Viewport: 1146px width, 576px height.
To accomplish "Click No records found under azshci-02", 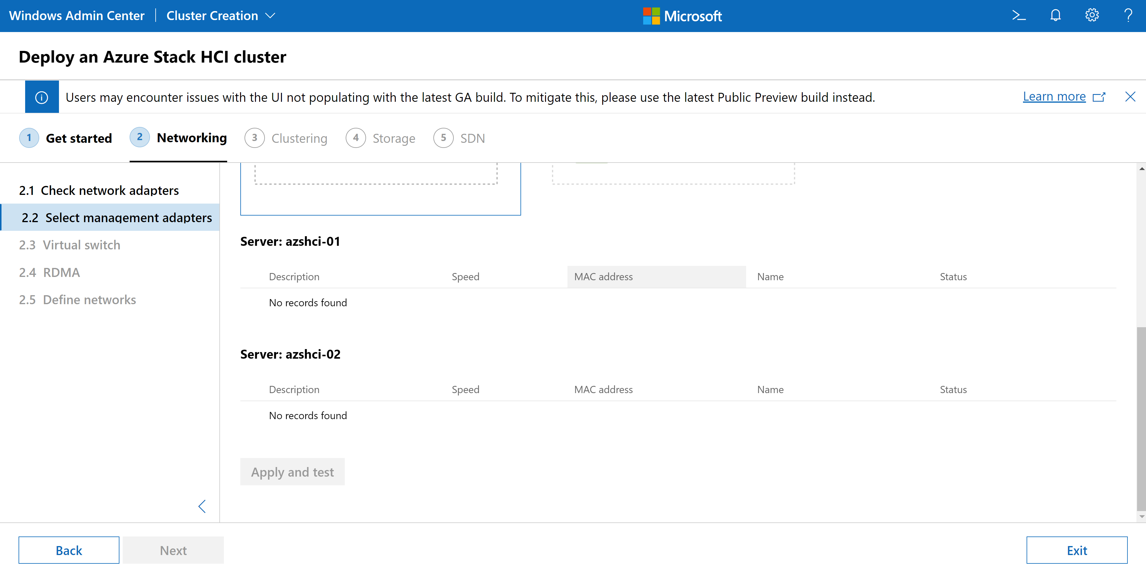I will [x=308, y=415].
